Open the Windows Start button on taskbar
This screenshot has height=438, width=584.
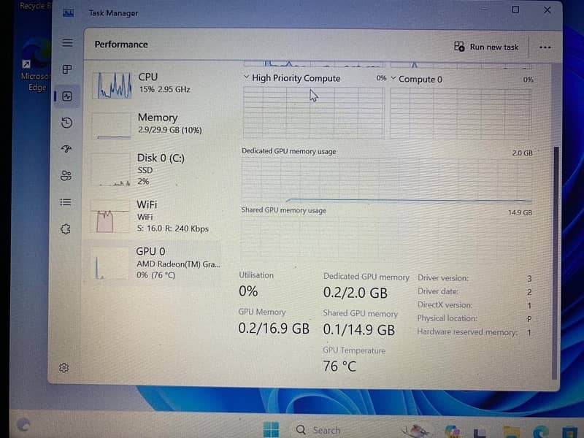tap(271, 429)
